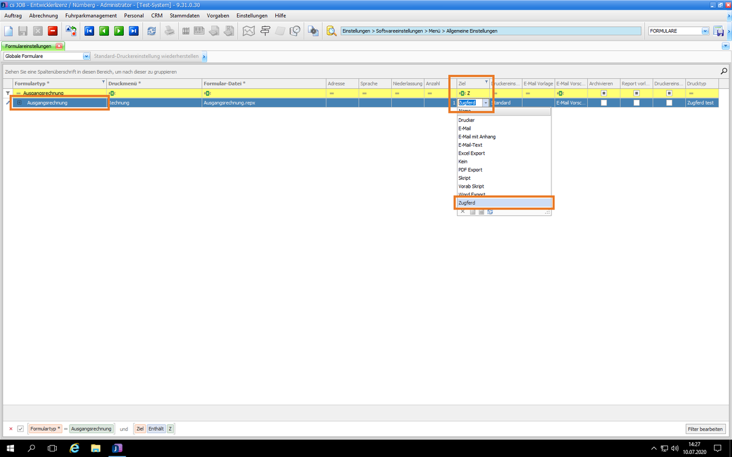
Task: Open the Fuhrparkmanagement menu
Action: [x=91, y=15]
